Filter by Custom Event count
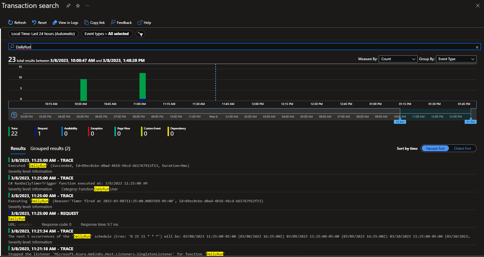 151,131
